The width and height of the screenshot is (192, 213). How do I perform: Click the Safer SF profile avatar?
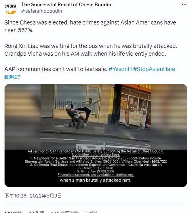11,9
